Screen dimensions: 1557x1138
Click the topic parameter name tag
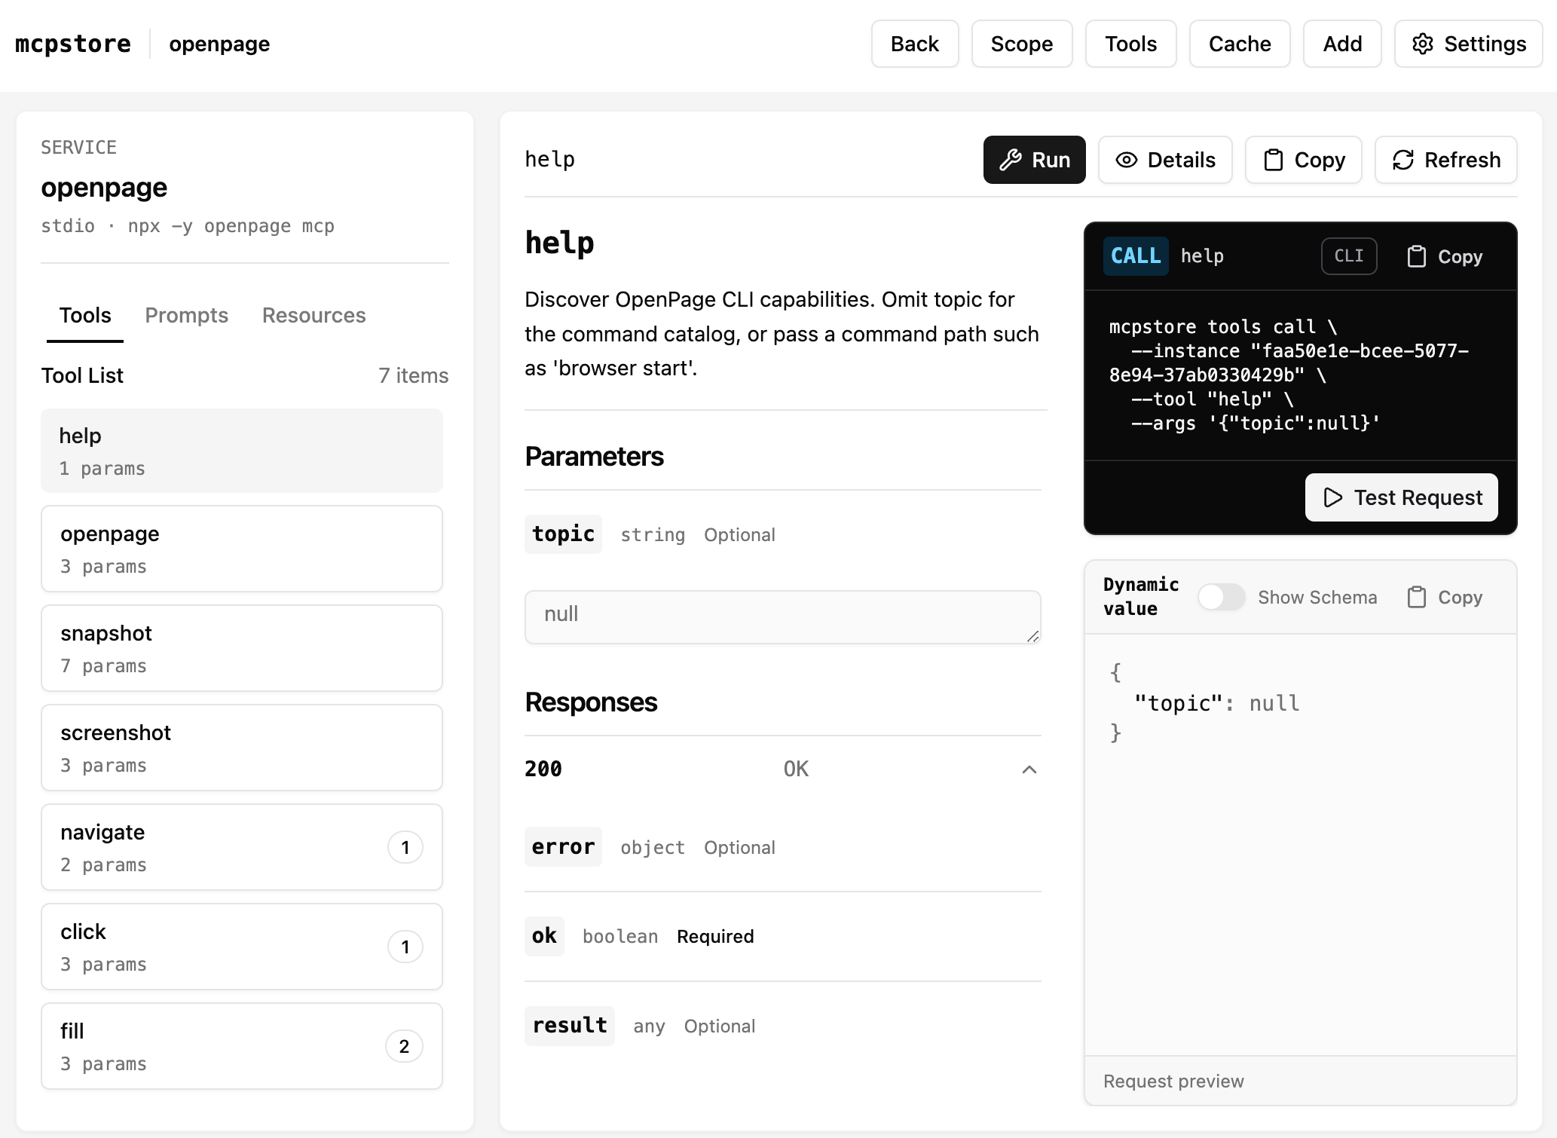pos(563,534)
